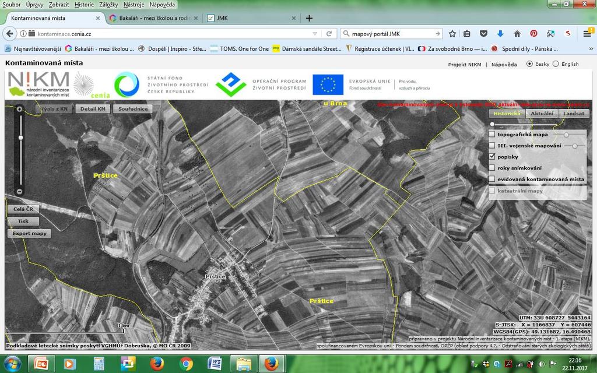Open the bookmarks list clipboard icon
This screenshot has height=373, width=597.
pos(467,34)
